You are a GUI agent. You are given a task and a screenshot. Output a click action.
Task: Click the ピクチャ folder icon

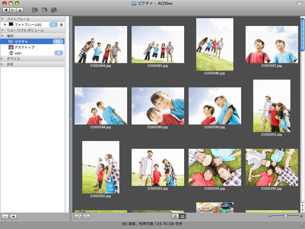(11, 42)
